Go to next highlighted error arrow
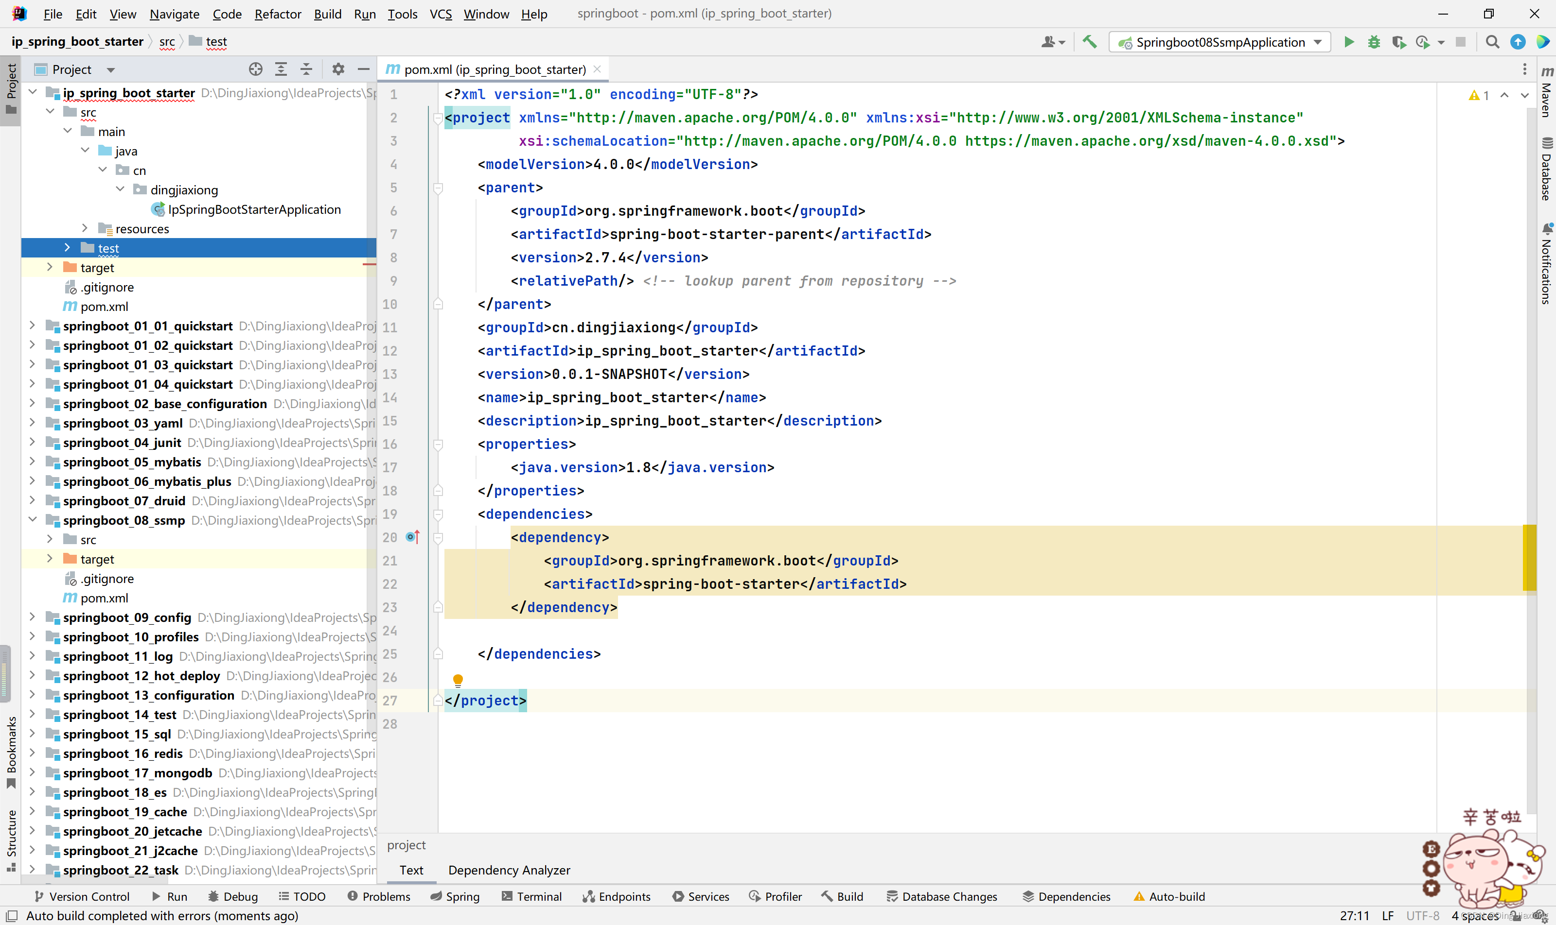The image size is (1556, 925). click(1525, 95)
